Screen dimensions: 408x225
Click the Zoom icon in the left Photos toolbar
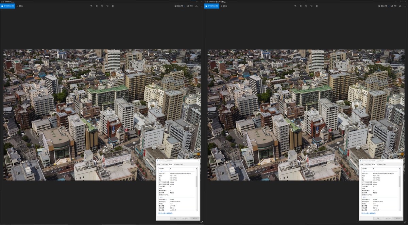tap(91, 6)
